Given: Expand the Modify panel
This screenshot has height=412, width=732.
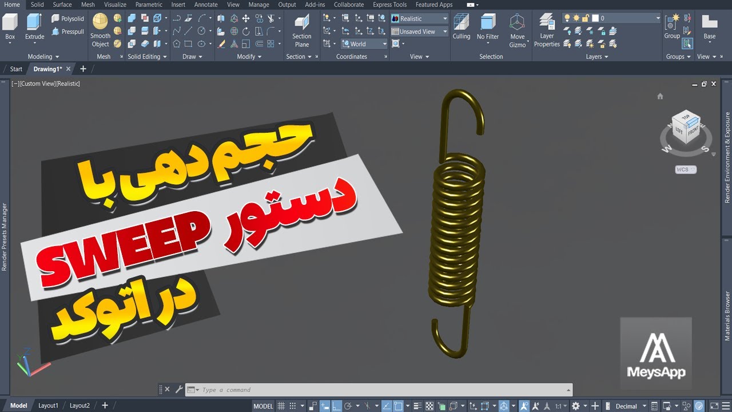Looking at the screenshot, I should (249, 57).
